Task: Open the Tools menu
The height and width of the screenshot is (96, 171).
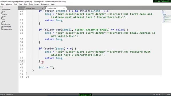Action: 31,4
